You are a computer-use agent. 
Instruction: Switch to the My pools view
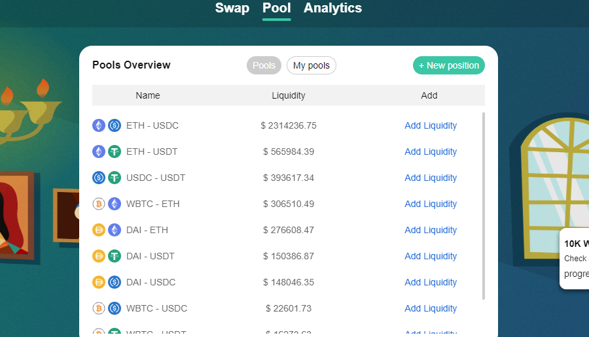[312, 65]
